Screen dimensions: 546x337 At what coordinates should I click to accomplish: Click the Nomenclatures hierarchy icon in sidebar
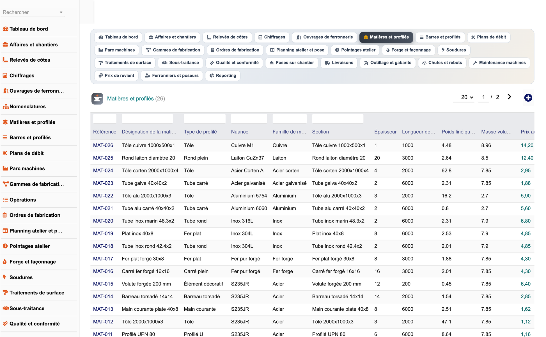click(x=6, y=107)
